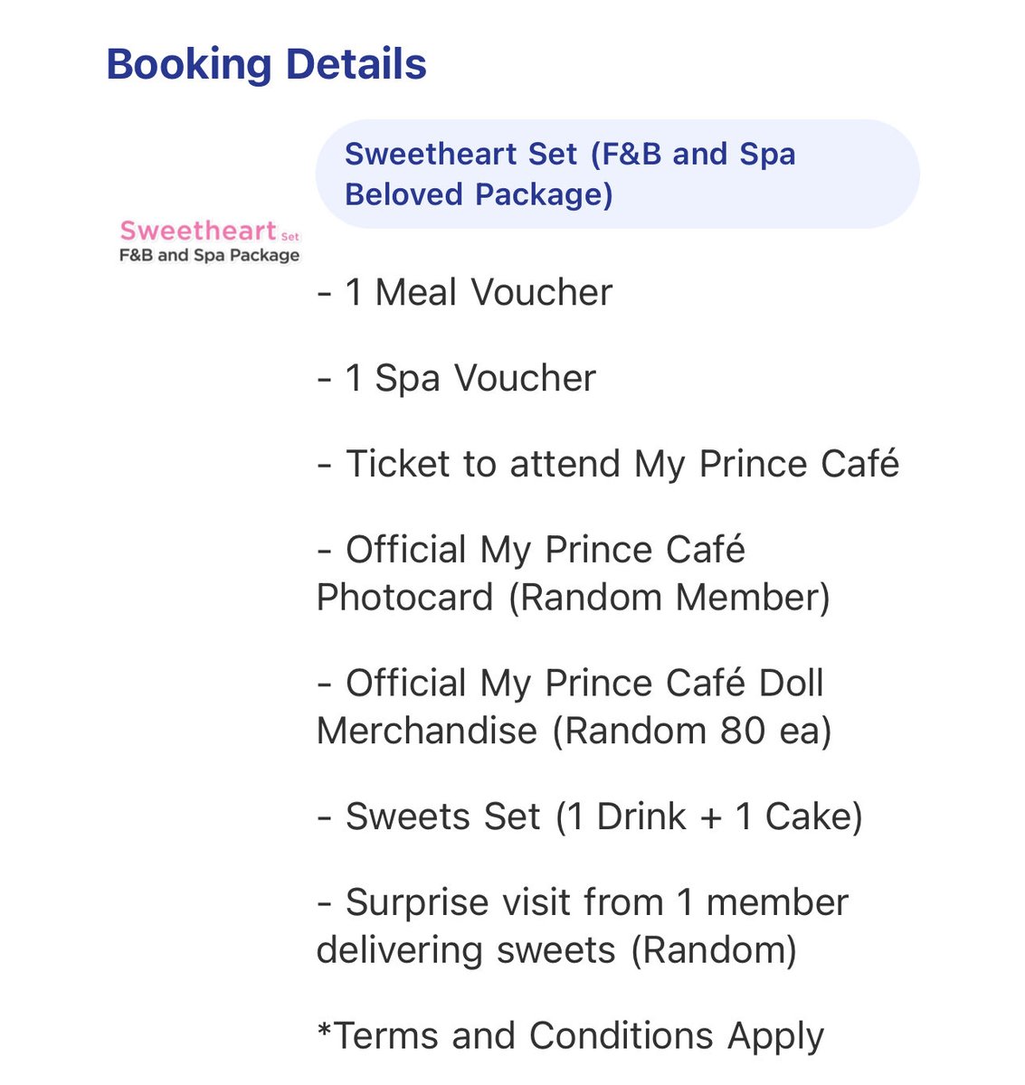This screenshot has width=1025, height=1085.
Task: Select the 1 Spa Voucher line
Action: pos(456,378)
